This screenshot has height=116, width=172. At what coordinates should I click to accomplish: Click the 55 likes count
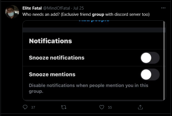click(x=110, y=108)
